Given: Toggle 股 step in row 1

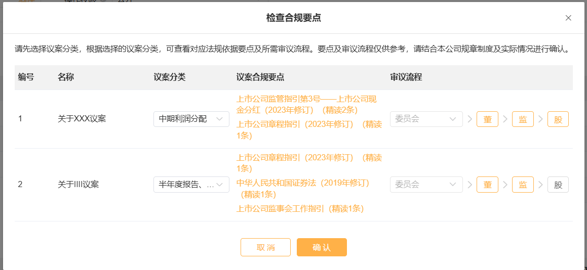Looking at the screenshot, I should [x=558, y=119].
